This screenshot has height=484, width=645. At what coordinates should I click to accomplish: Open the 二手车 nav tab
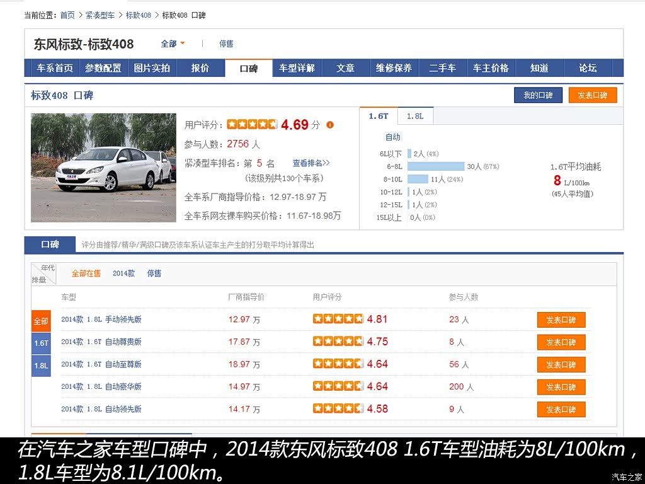[x=442, y=68]
